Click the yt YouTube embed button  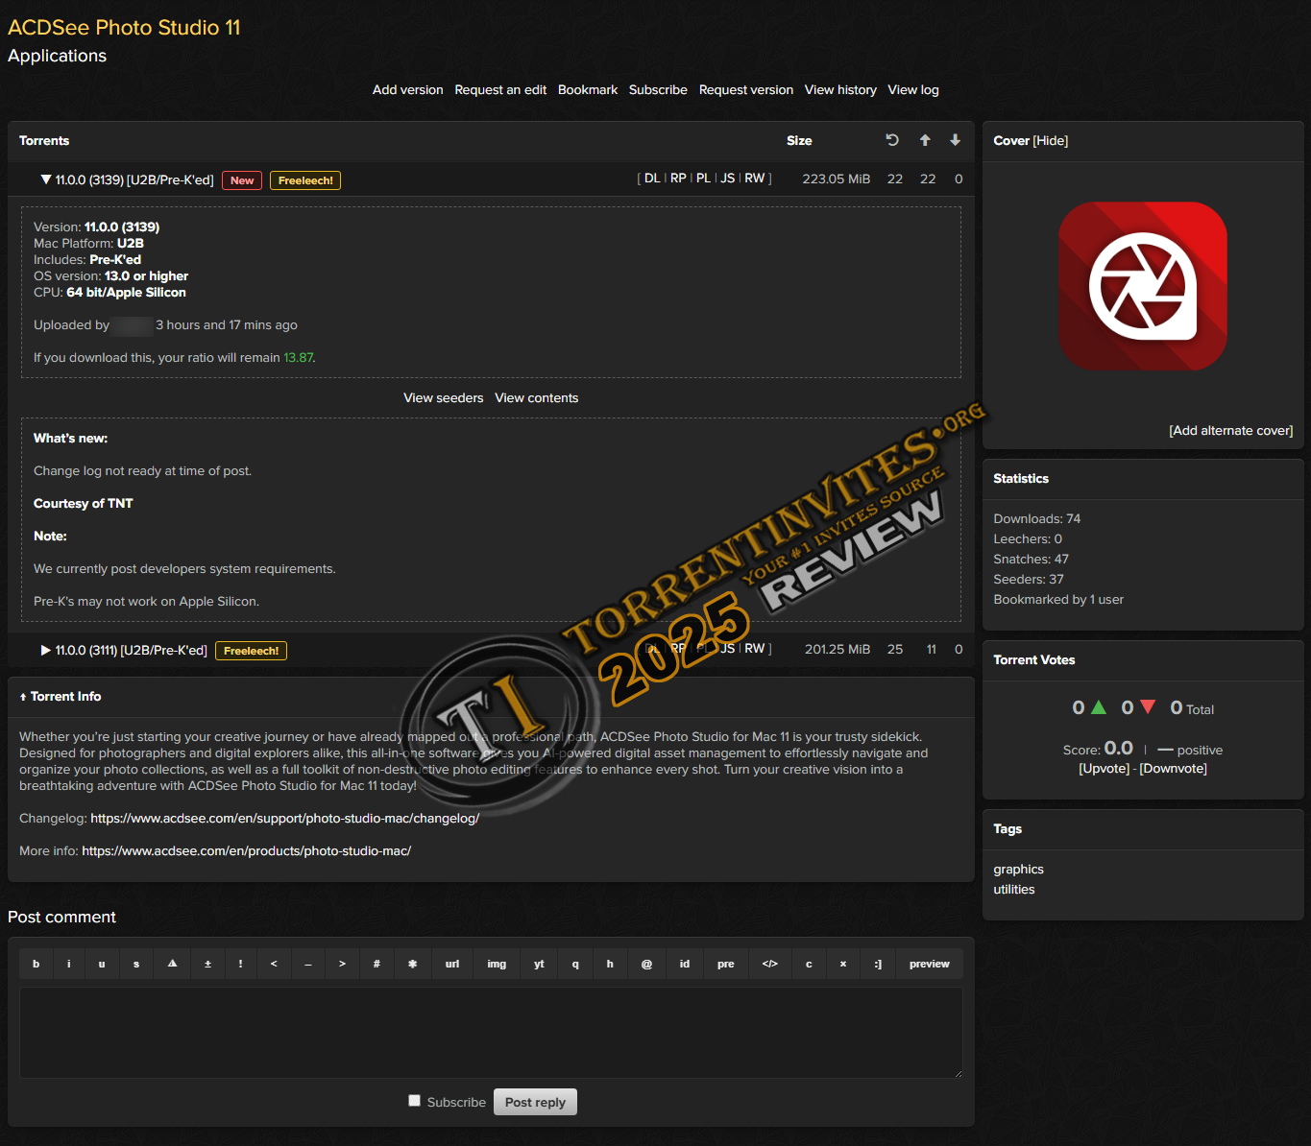tap(539, 964)
